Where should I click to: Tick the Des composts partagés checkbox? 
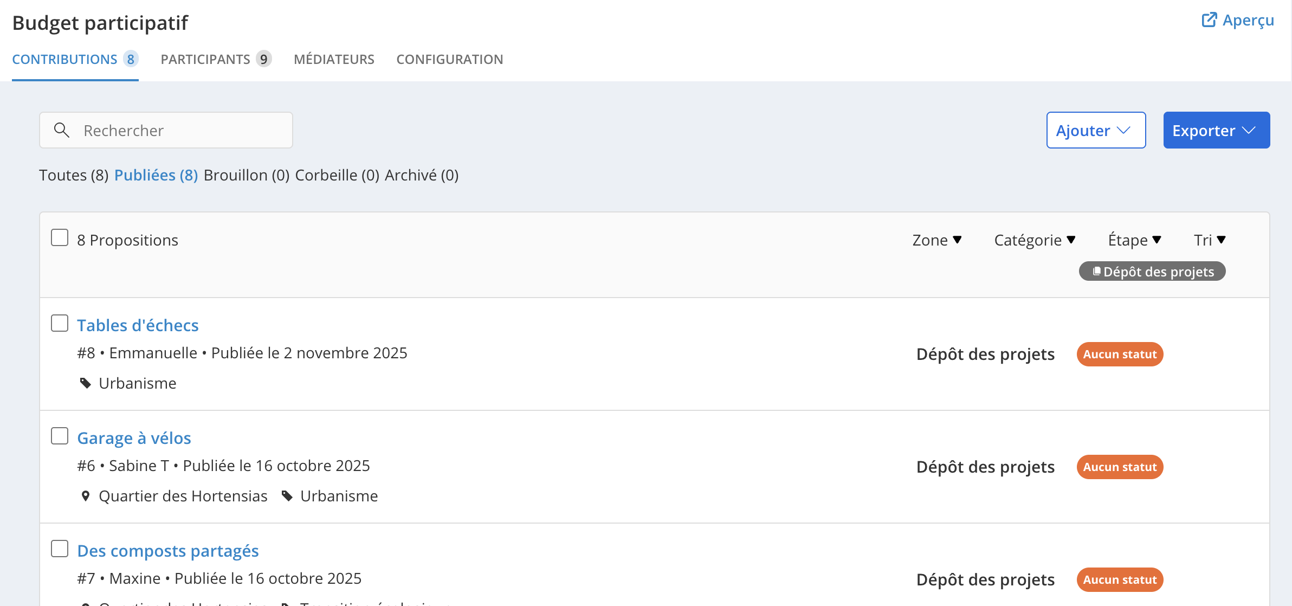tap(60, 549)
